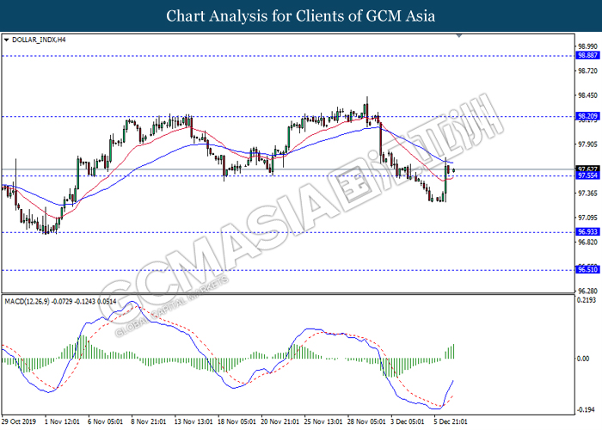Screen dimensions: 602x430
Task: Click the 96.933 support price label
Action: (587, 232)
